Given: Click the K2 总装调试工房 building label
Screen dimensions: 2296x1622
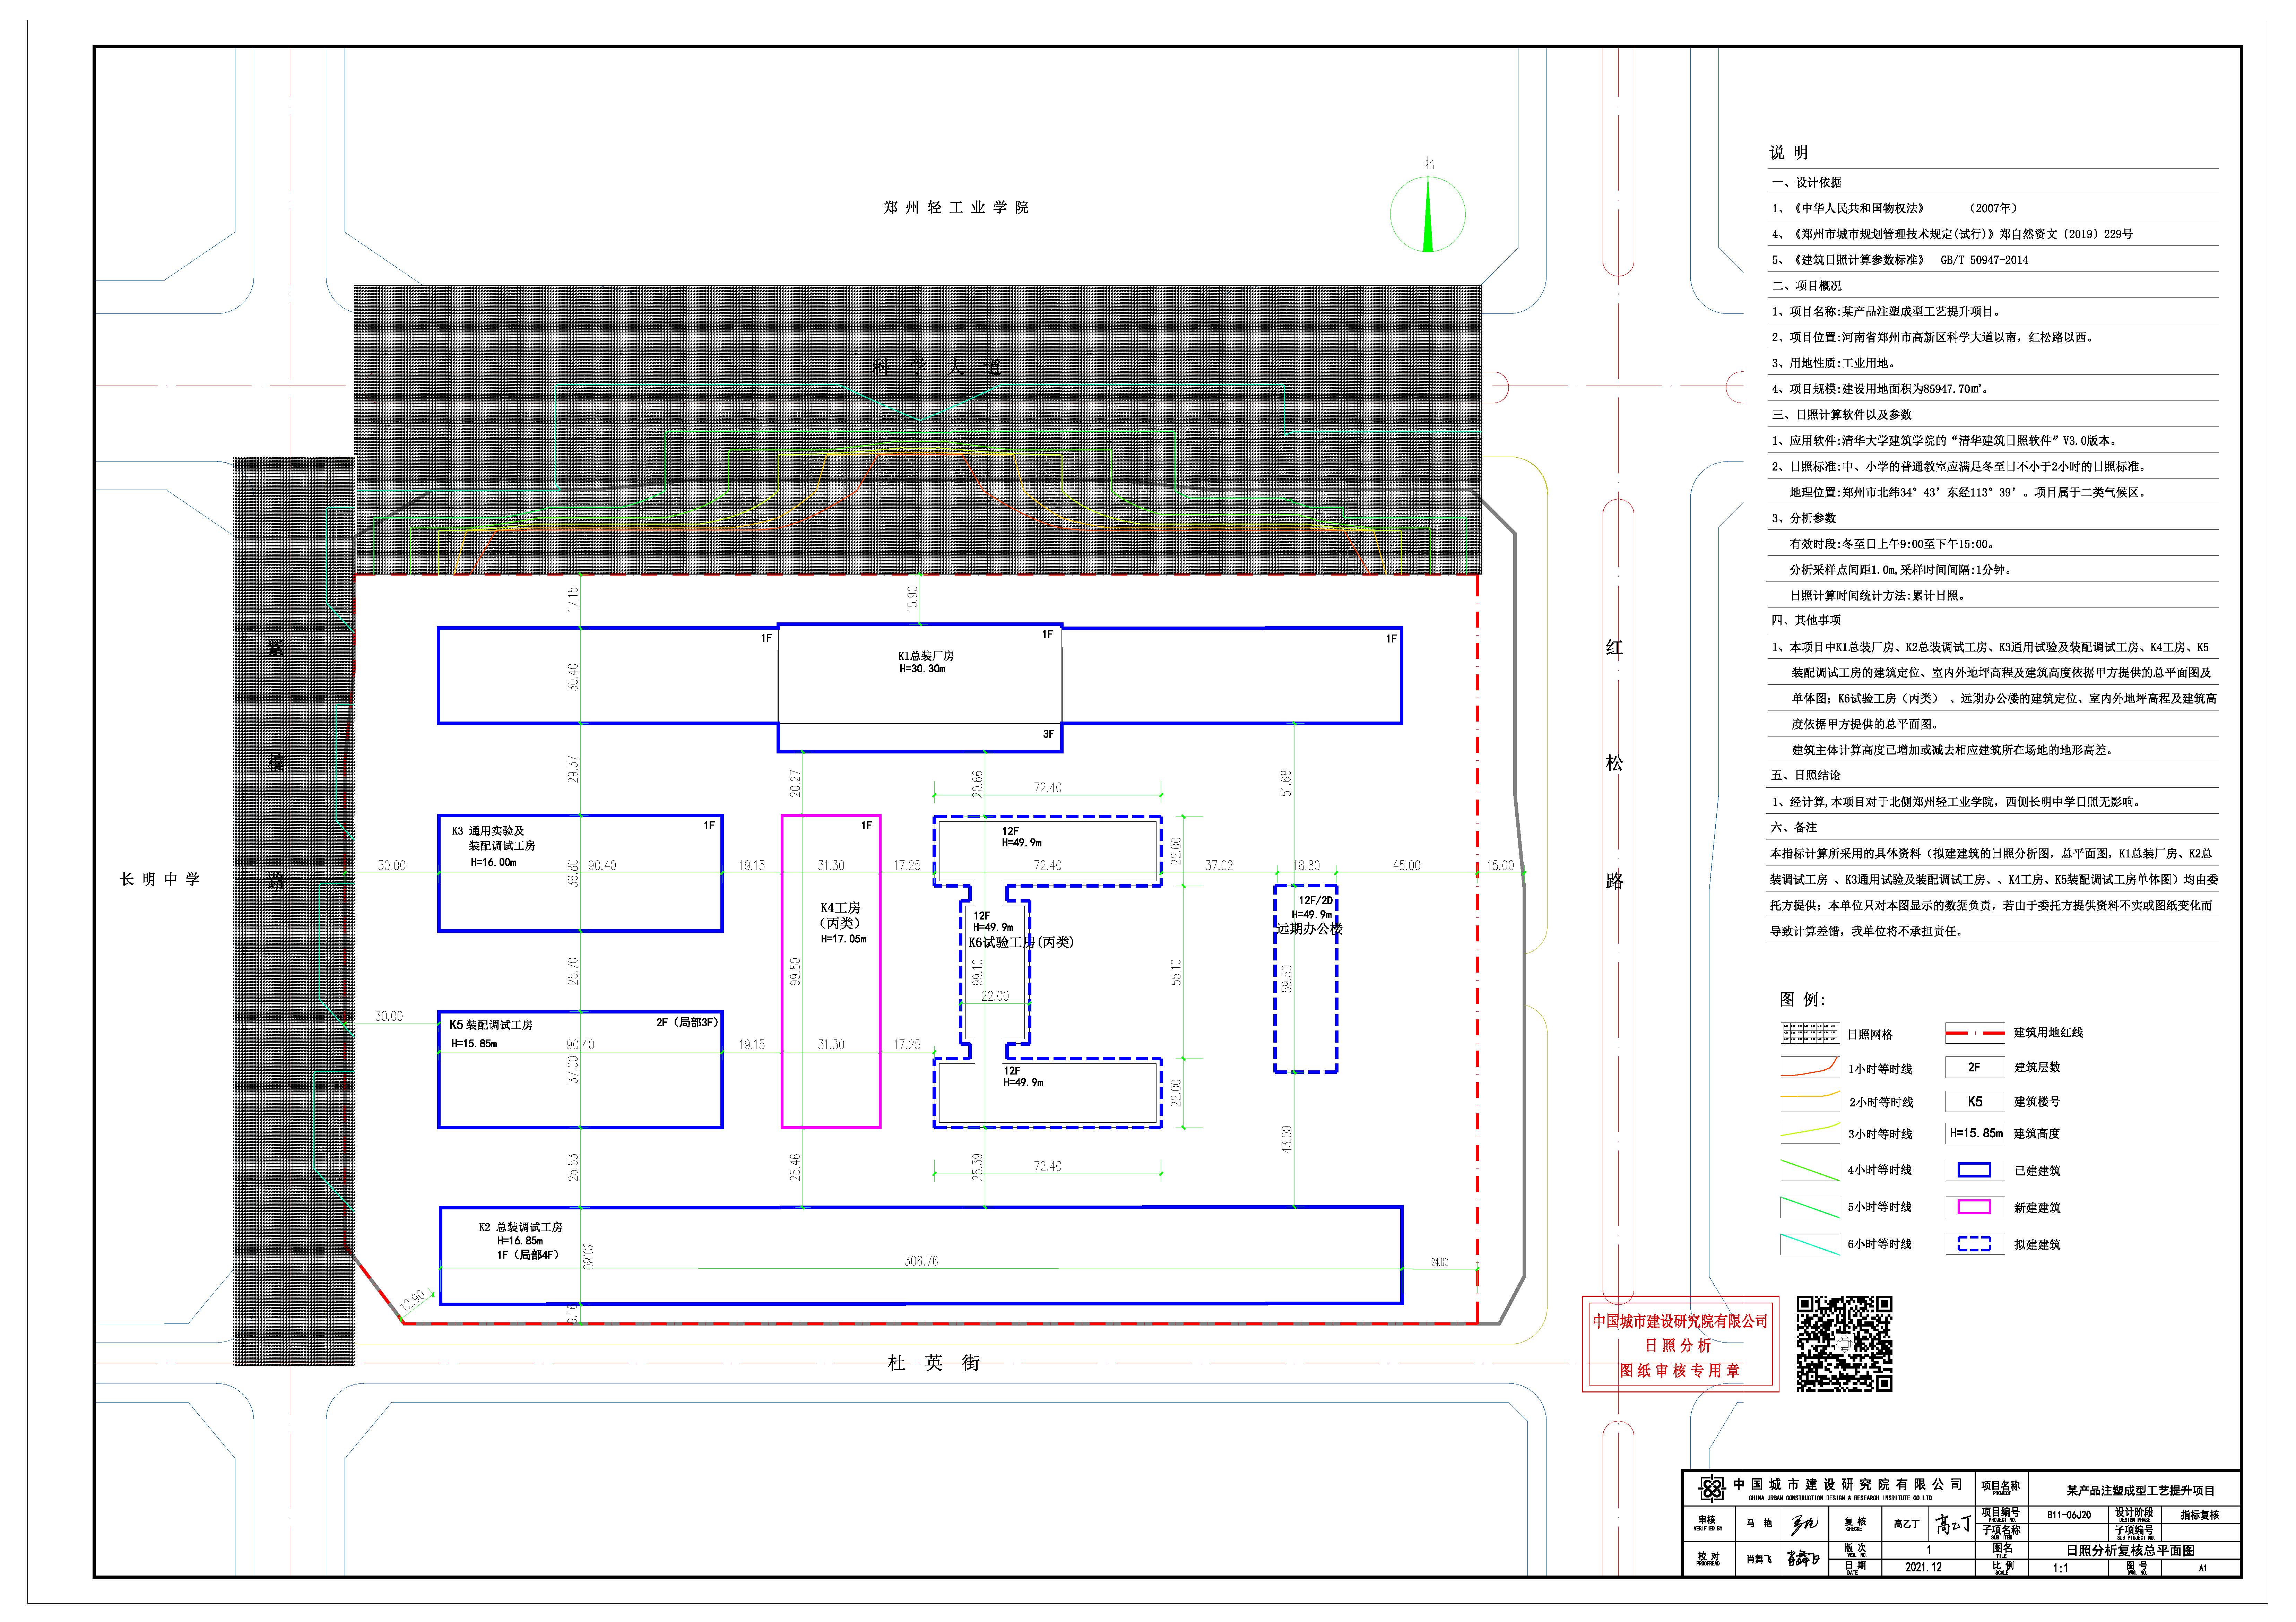Looking at the screenshot, I should [x=520, y=1227].
